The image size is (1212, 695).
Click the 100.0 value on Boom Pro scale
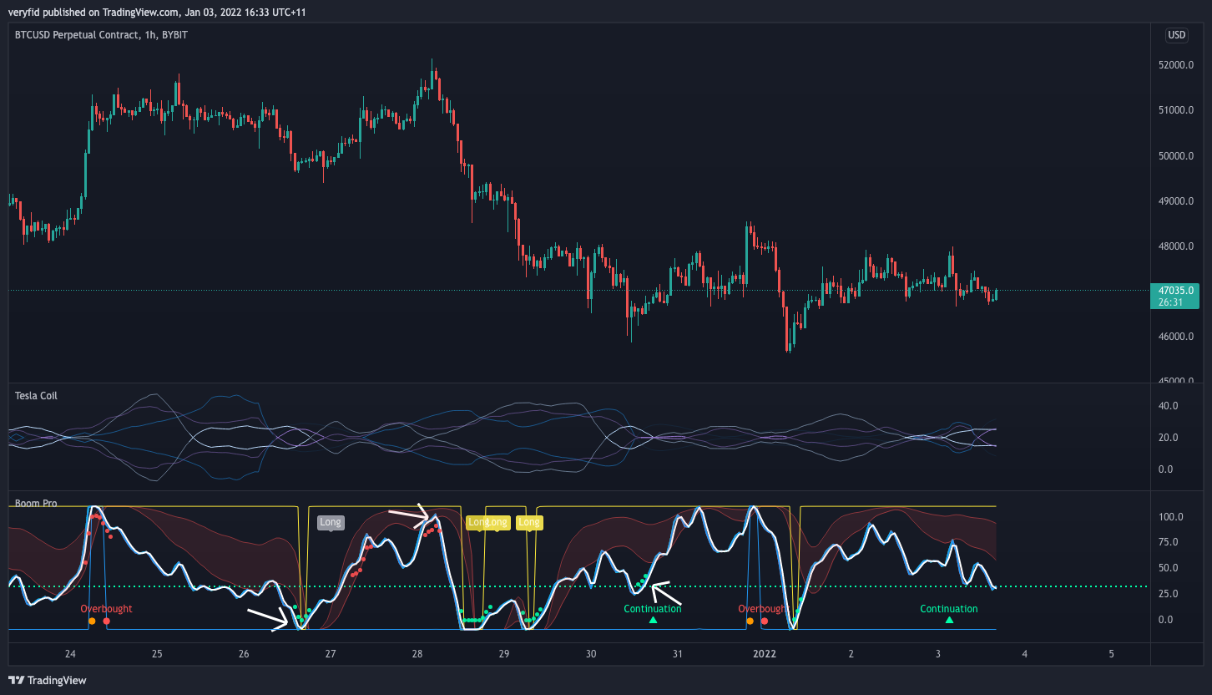(1170, 517)
